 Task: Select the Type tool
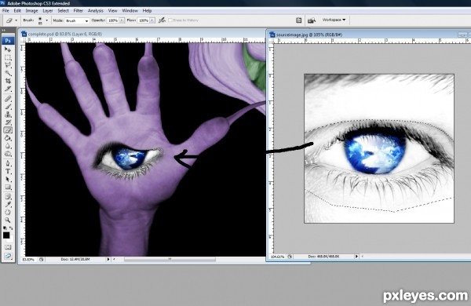pos(8,172)
